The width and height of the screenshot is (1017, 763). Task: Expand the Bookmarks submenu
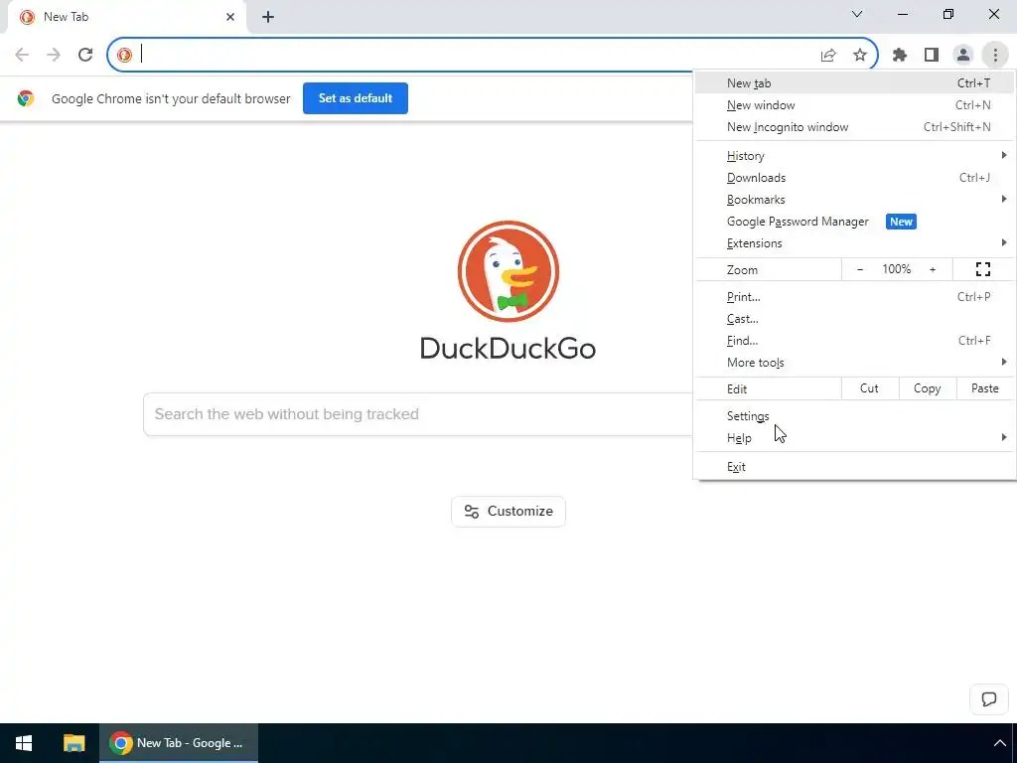pos(854,200)
